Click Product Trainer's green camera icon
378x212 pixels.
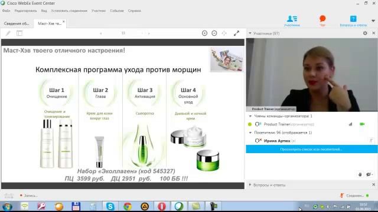pos(362,124)
